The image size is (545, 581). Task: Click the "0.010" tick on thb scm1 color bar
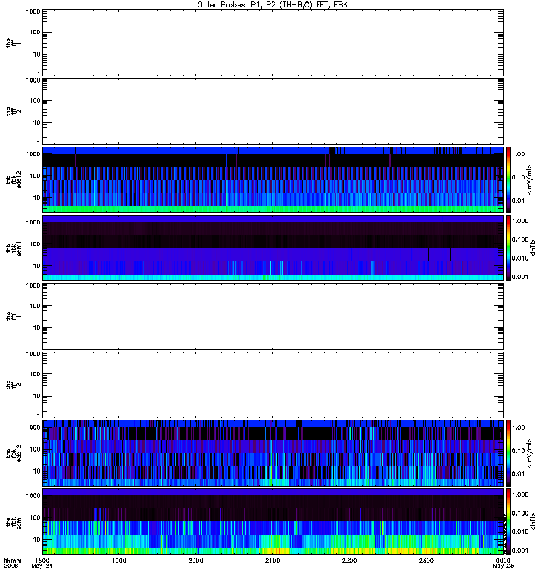coord(520,259)
